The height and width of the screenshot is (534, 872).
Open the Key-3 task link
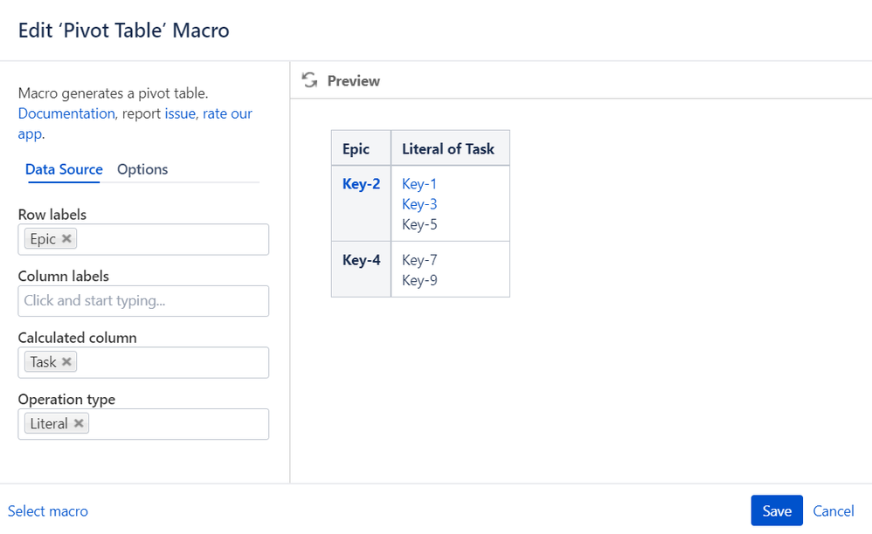tap(419, 204)
